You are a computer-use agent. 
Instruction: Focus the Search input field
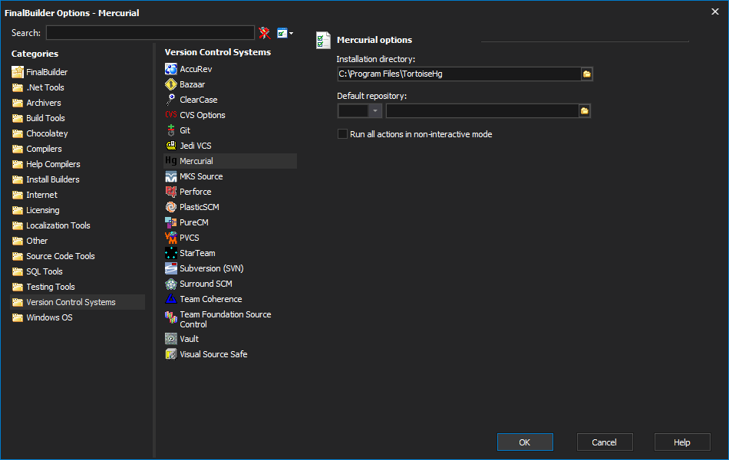(x=150, y=33)
